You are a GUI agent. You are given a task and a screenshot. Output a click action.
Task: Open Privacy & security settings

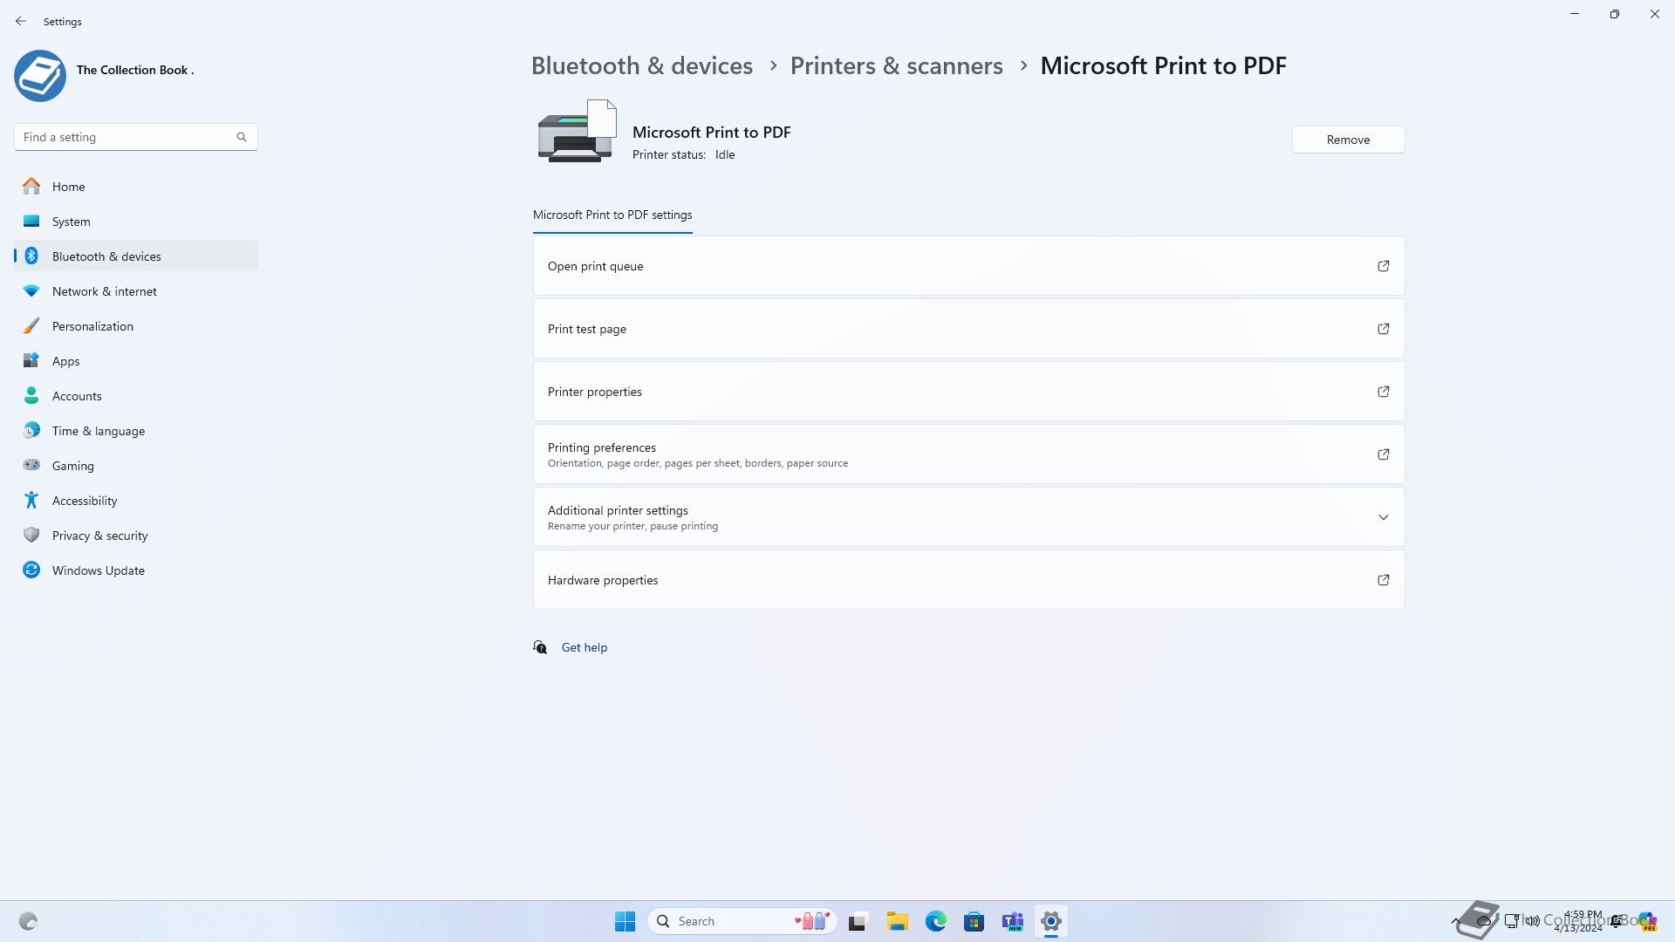(x=135, y=536)
